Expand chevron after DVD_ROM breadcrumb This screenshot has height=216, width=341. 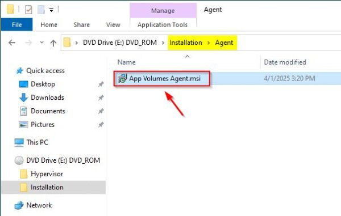pos(163,43)
